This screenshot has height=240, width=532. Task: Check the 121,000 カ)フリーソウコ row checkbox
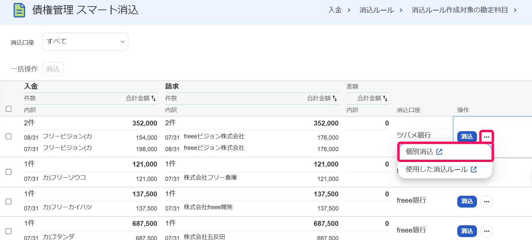tap(9, 172)
